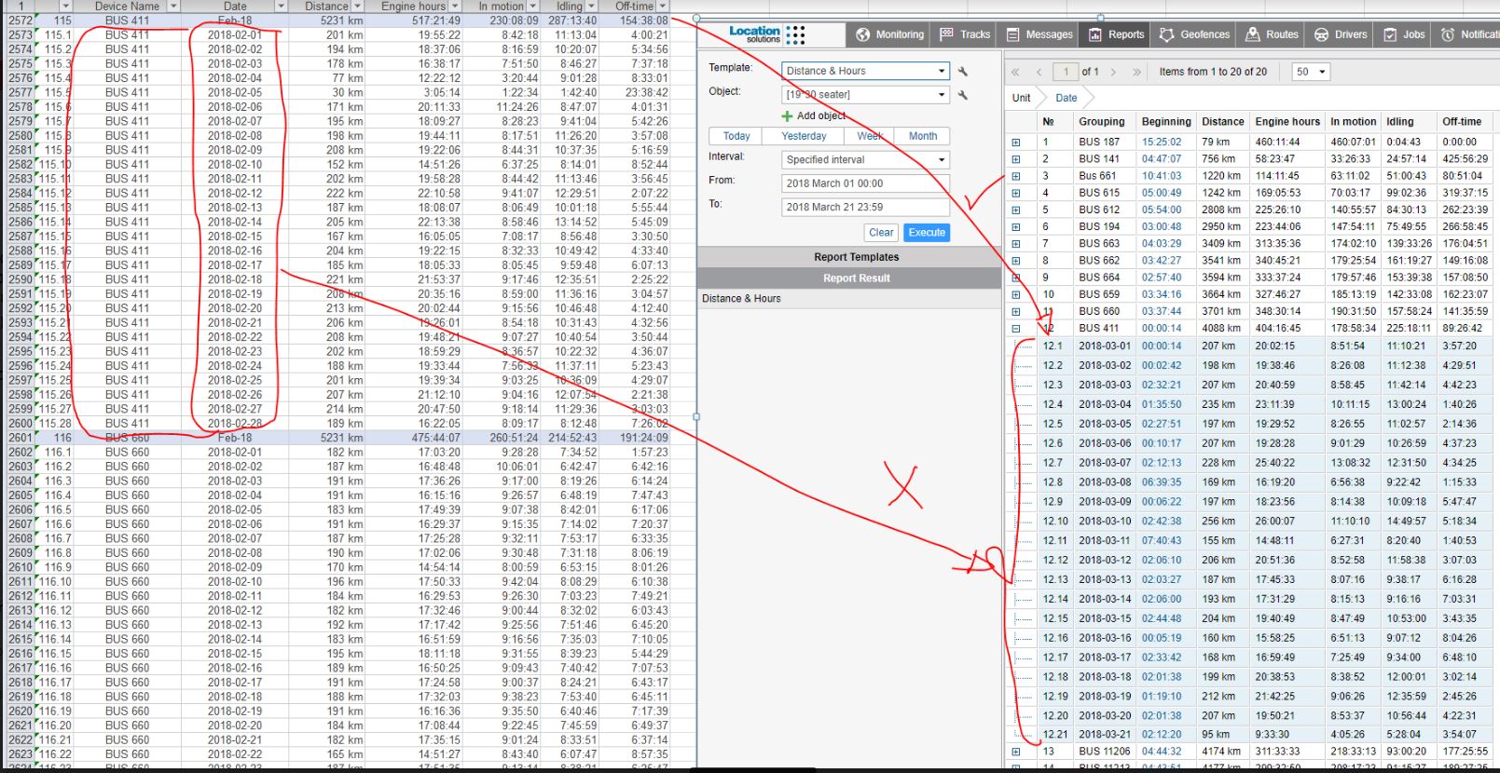Screen dimensions: 1500x773
Task: Go to last page of report results
Action: [1136, 72]
